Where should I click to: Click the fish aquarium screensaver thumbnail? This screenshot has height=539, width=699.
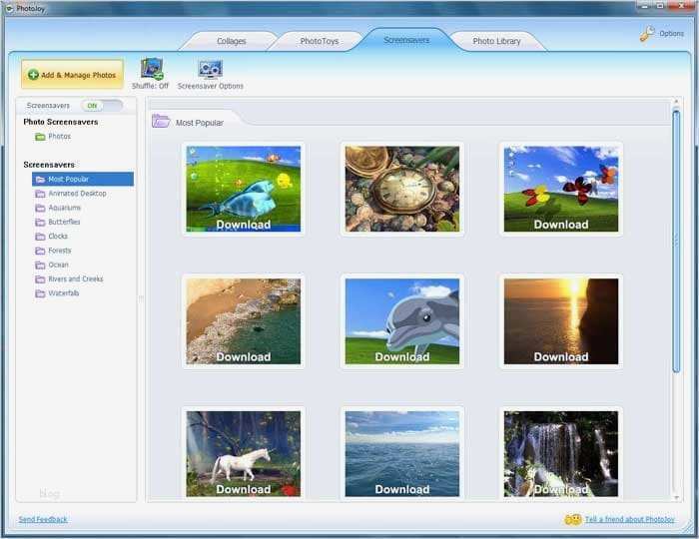point(244,189)
